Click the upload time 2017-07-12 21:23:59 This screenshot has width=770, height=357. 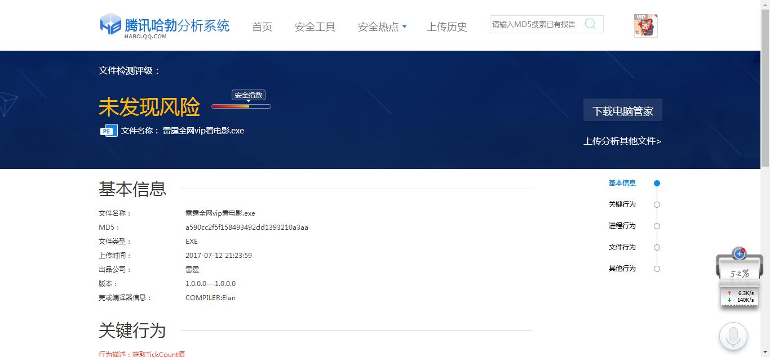(219, 256)
